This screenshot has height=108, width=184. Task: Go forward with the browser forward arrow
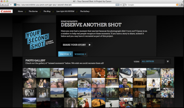pos(6,5)
